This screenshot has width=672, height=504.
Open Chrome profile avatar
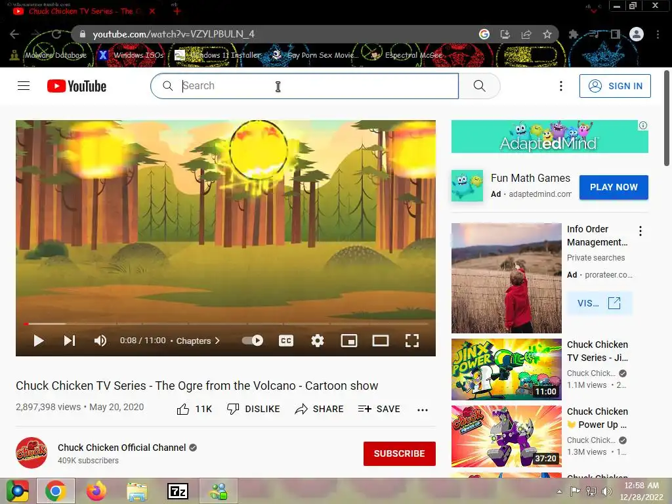pyautogui.click(x=637, y=34)
